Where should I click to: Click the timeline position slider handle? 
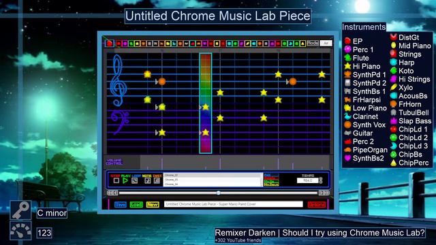coord(218,193)
